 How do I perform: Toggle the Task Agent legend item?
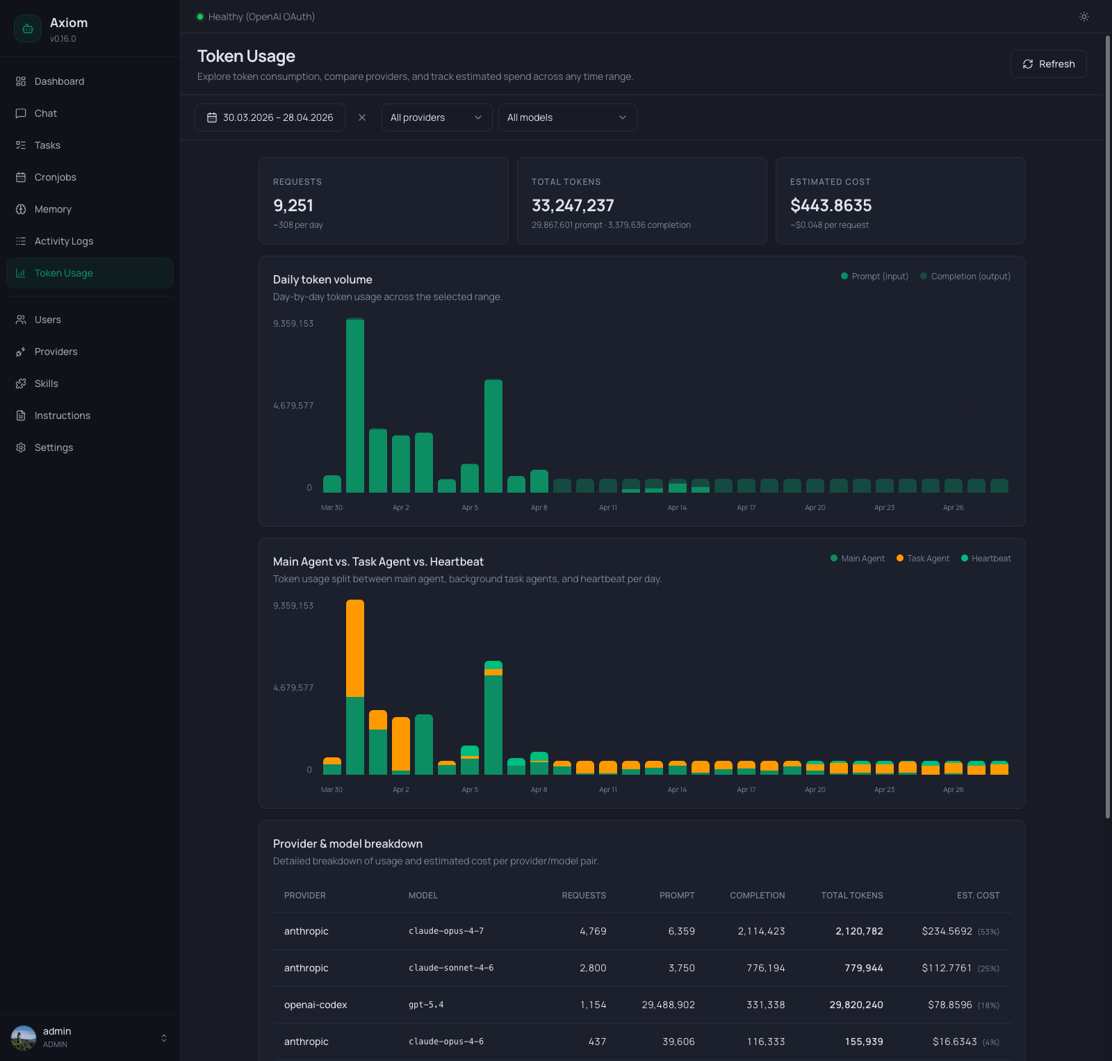point(923,558)
